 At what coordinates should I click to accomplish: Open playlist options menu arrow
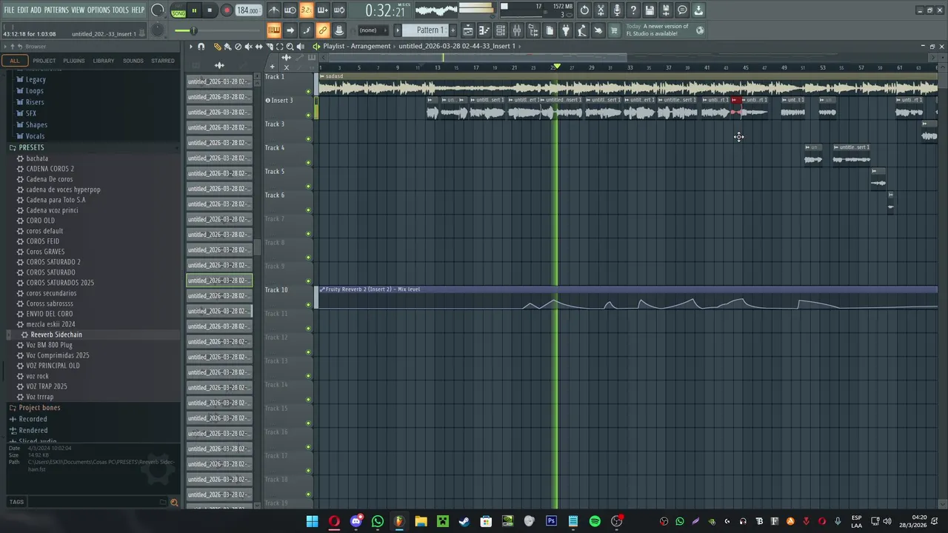pyautogui.click(x=191, y=46)
